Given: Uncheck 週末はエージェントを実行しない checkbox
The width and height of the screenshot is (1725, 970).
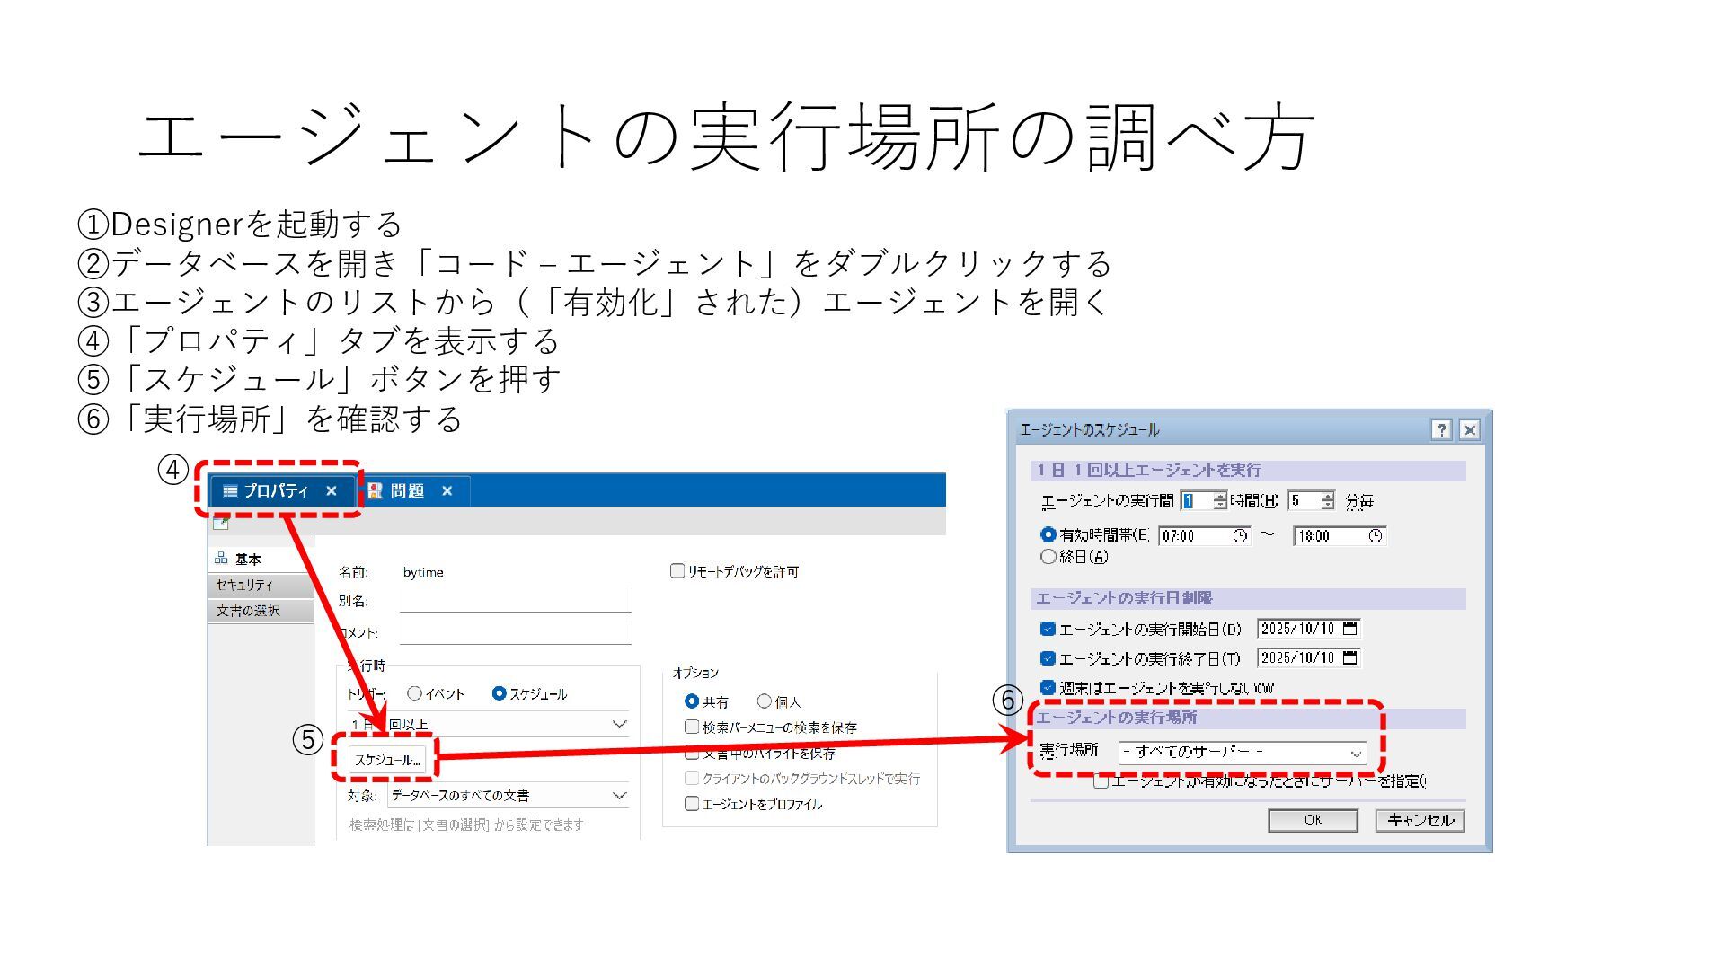Looking at the screenshot, I should pyautogui.click(x=1048, y=688).
